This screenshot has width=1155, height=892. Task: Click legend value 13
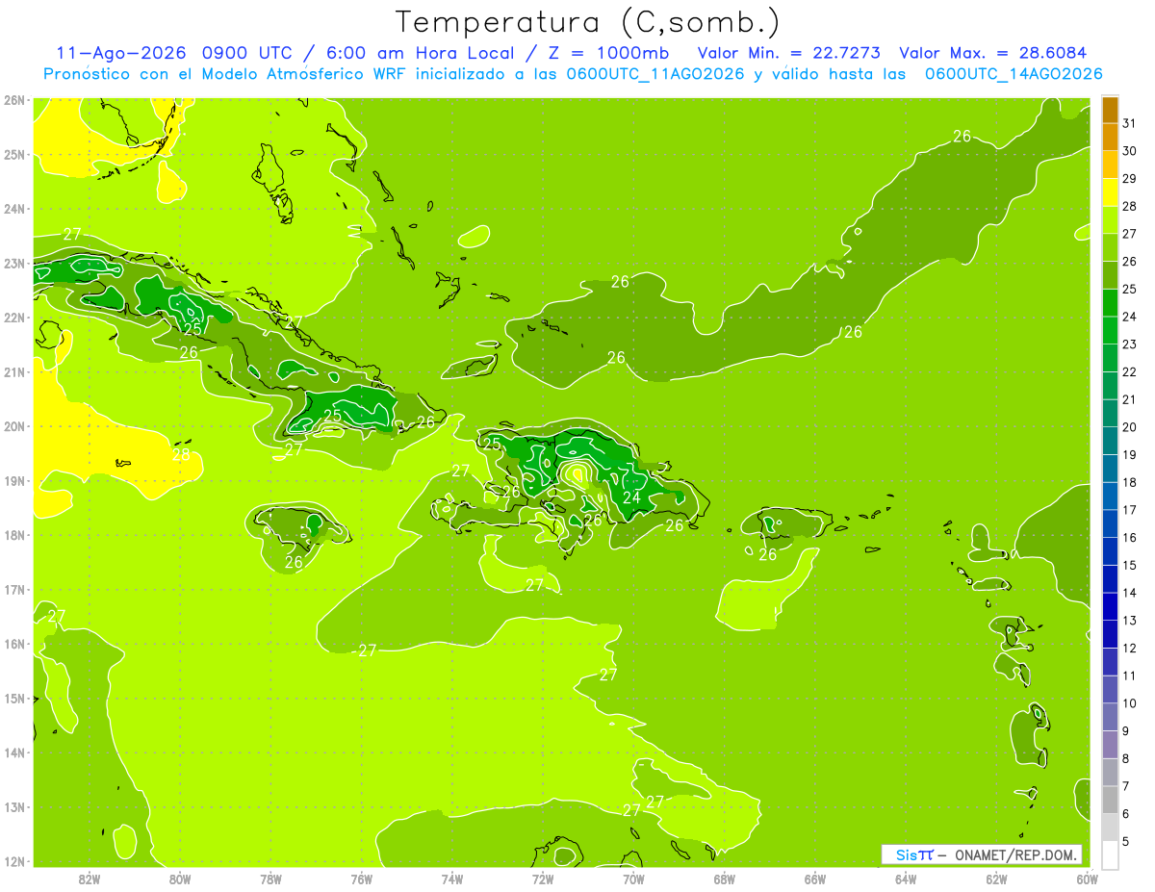tap(1130, 621)
